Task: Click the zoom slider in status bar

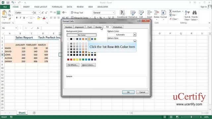Action: [x=191, y=117]
